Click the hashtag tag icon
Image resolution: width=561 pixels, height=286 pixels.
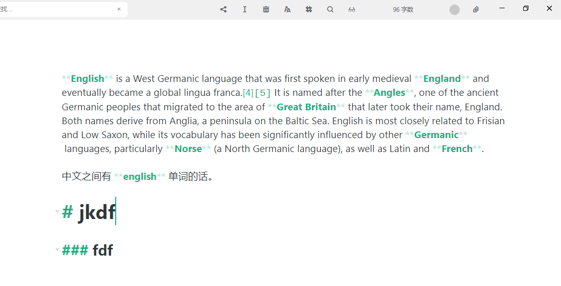point(309,9)
